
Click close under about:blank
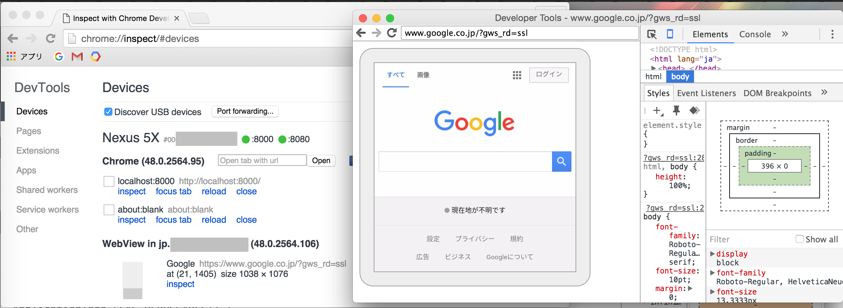point(246,220)
